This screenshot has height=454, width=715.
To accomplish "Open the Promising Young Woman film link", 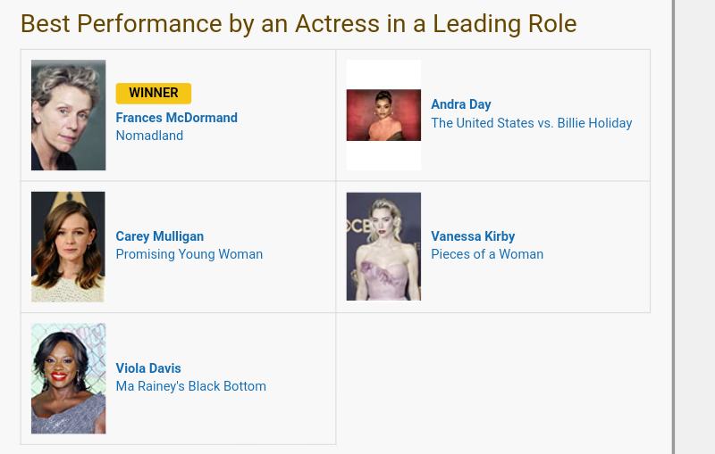I will [189, 254].
